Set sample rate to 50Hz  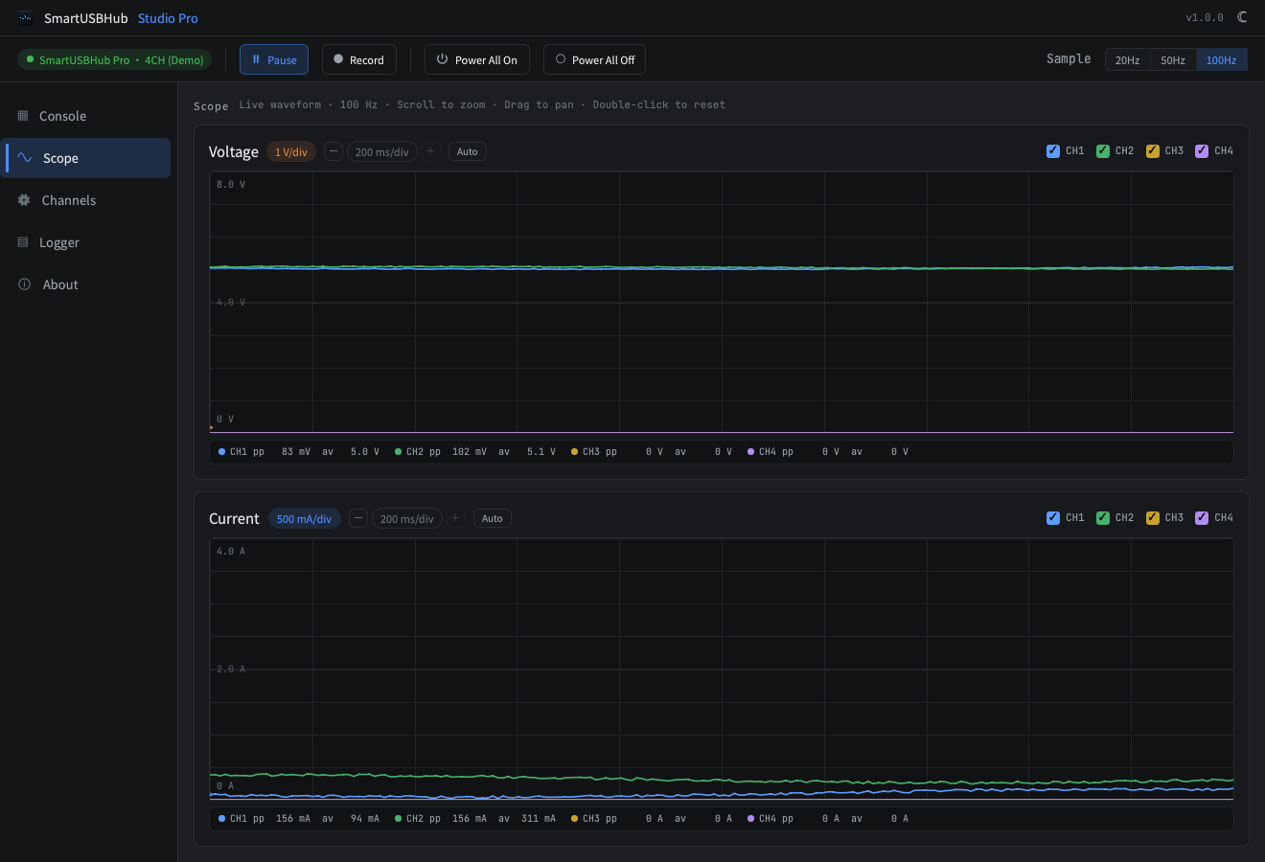(x=1173, y=59)
